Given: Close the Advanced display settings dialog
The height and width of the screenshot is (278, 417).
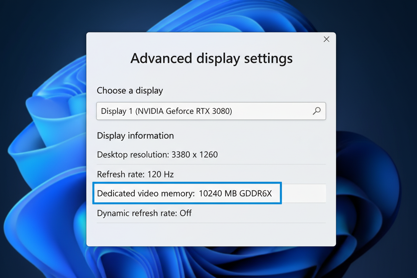Looking at the screenshot, I should pyautogui.click(x=326, y=39).
